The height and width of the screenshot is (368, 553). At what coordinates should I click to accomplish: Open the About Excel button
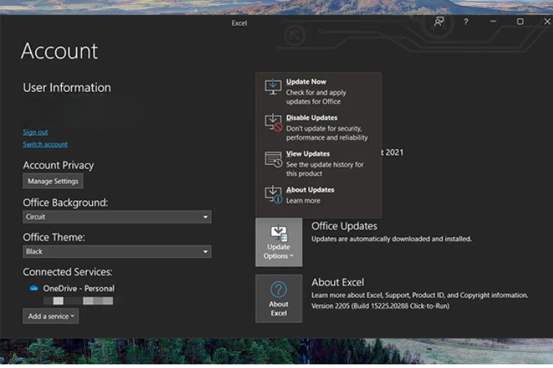click(x=279, y=299)
